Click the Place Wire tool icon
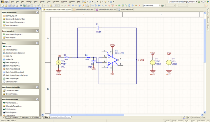The width and height of the screenshot is (210, 122). point(93,6)
